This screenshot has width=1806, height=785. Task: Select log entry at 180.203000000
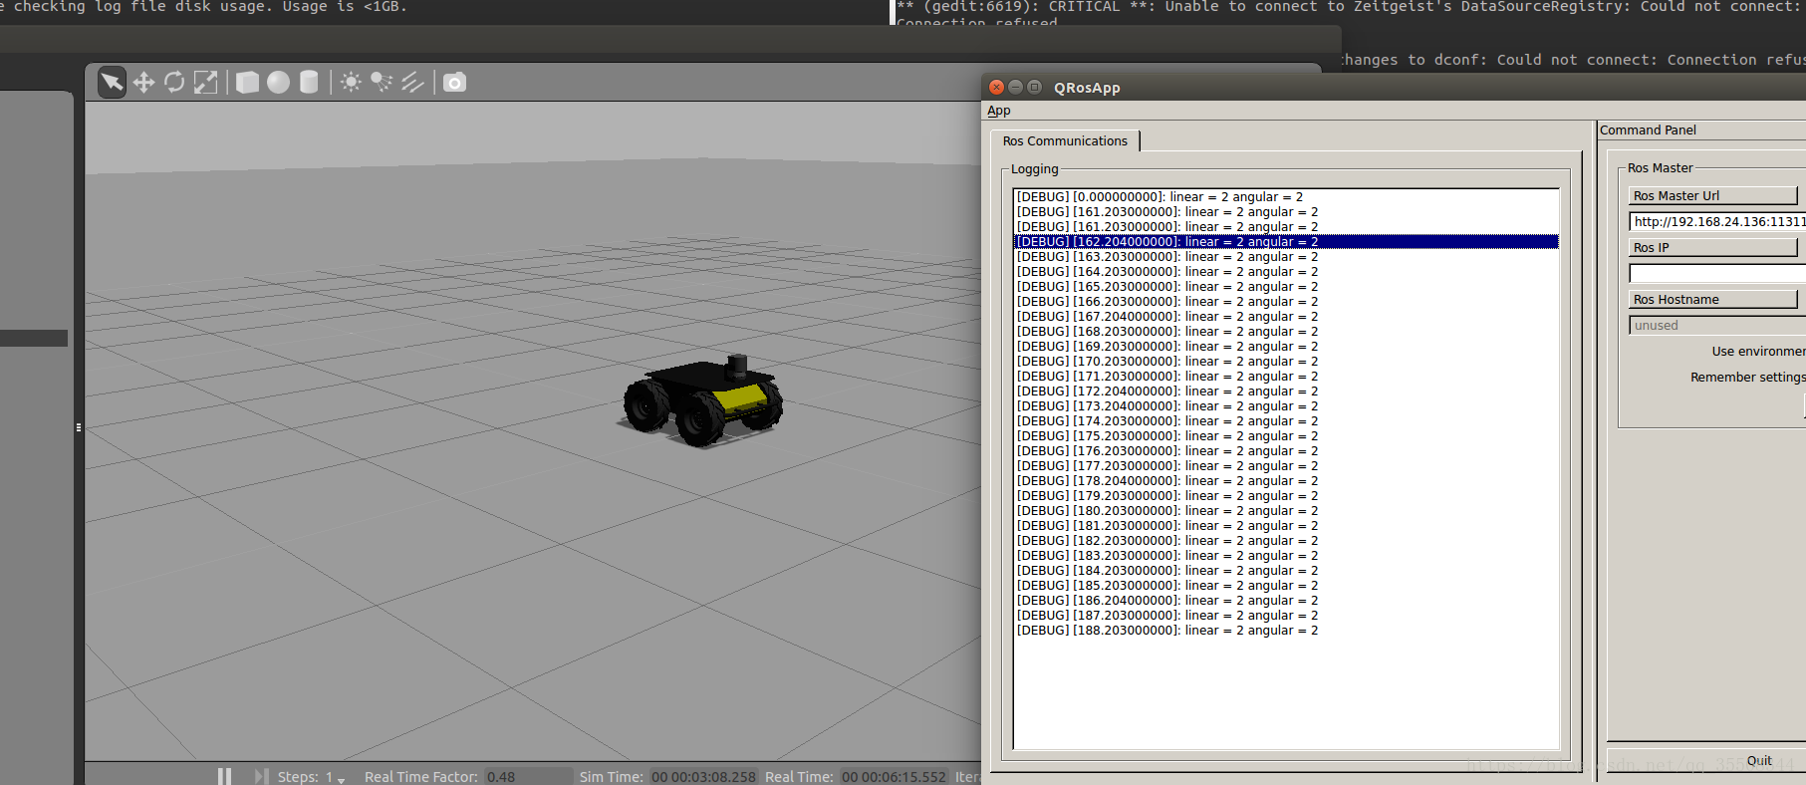coord(1285,510)
